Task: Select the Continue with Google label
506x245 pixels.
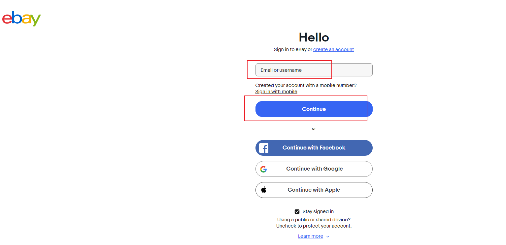Action: click(315, 169)
